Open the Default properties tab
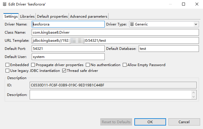Screen dimensions: 203x129 click(x=52, y=17)
